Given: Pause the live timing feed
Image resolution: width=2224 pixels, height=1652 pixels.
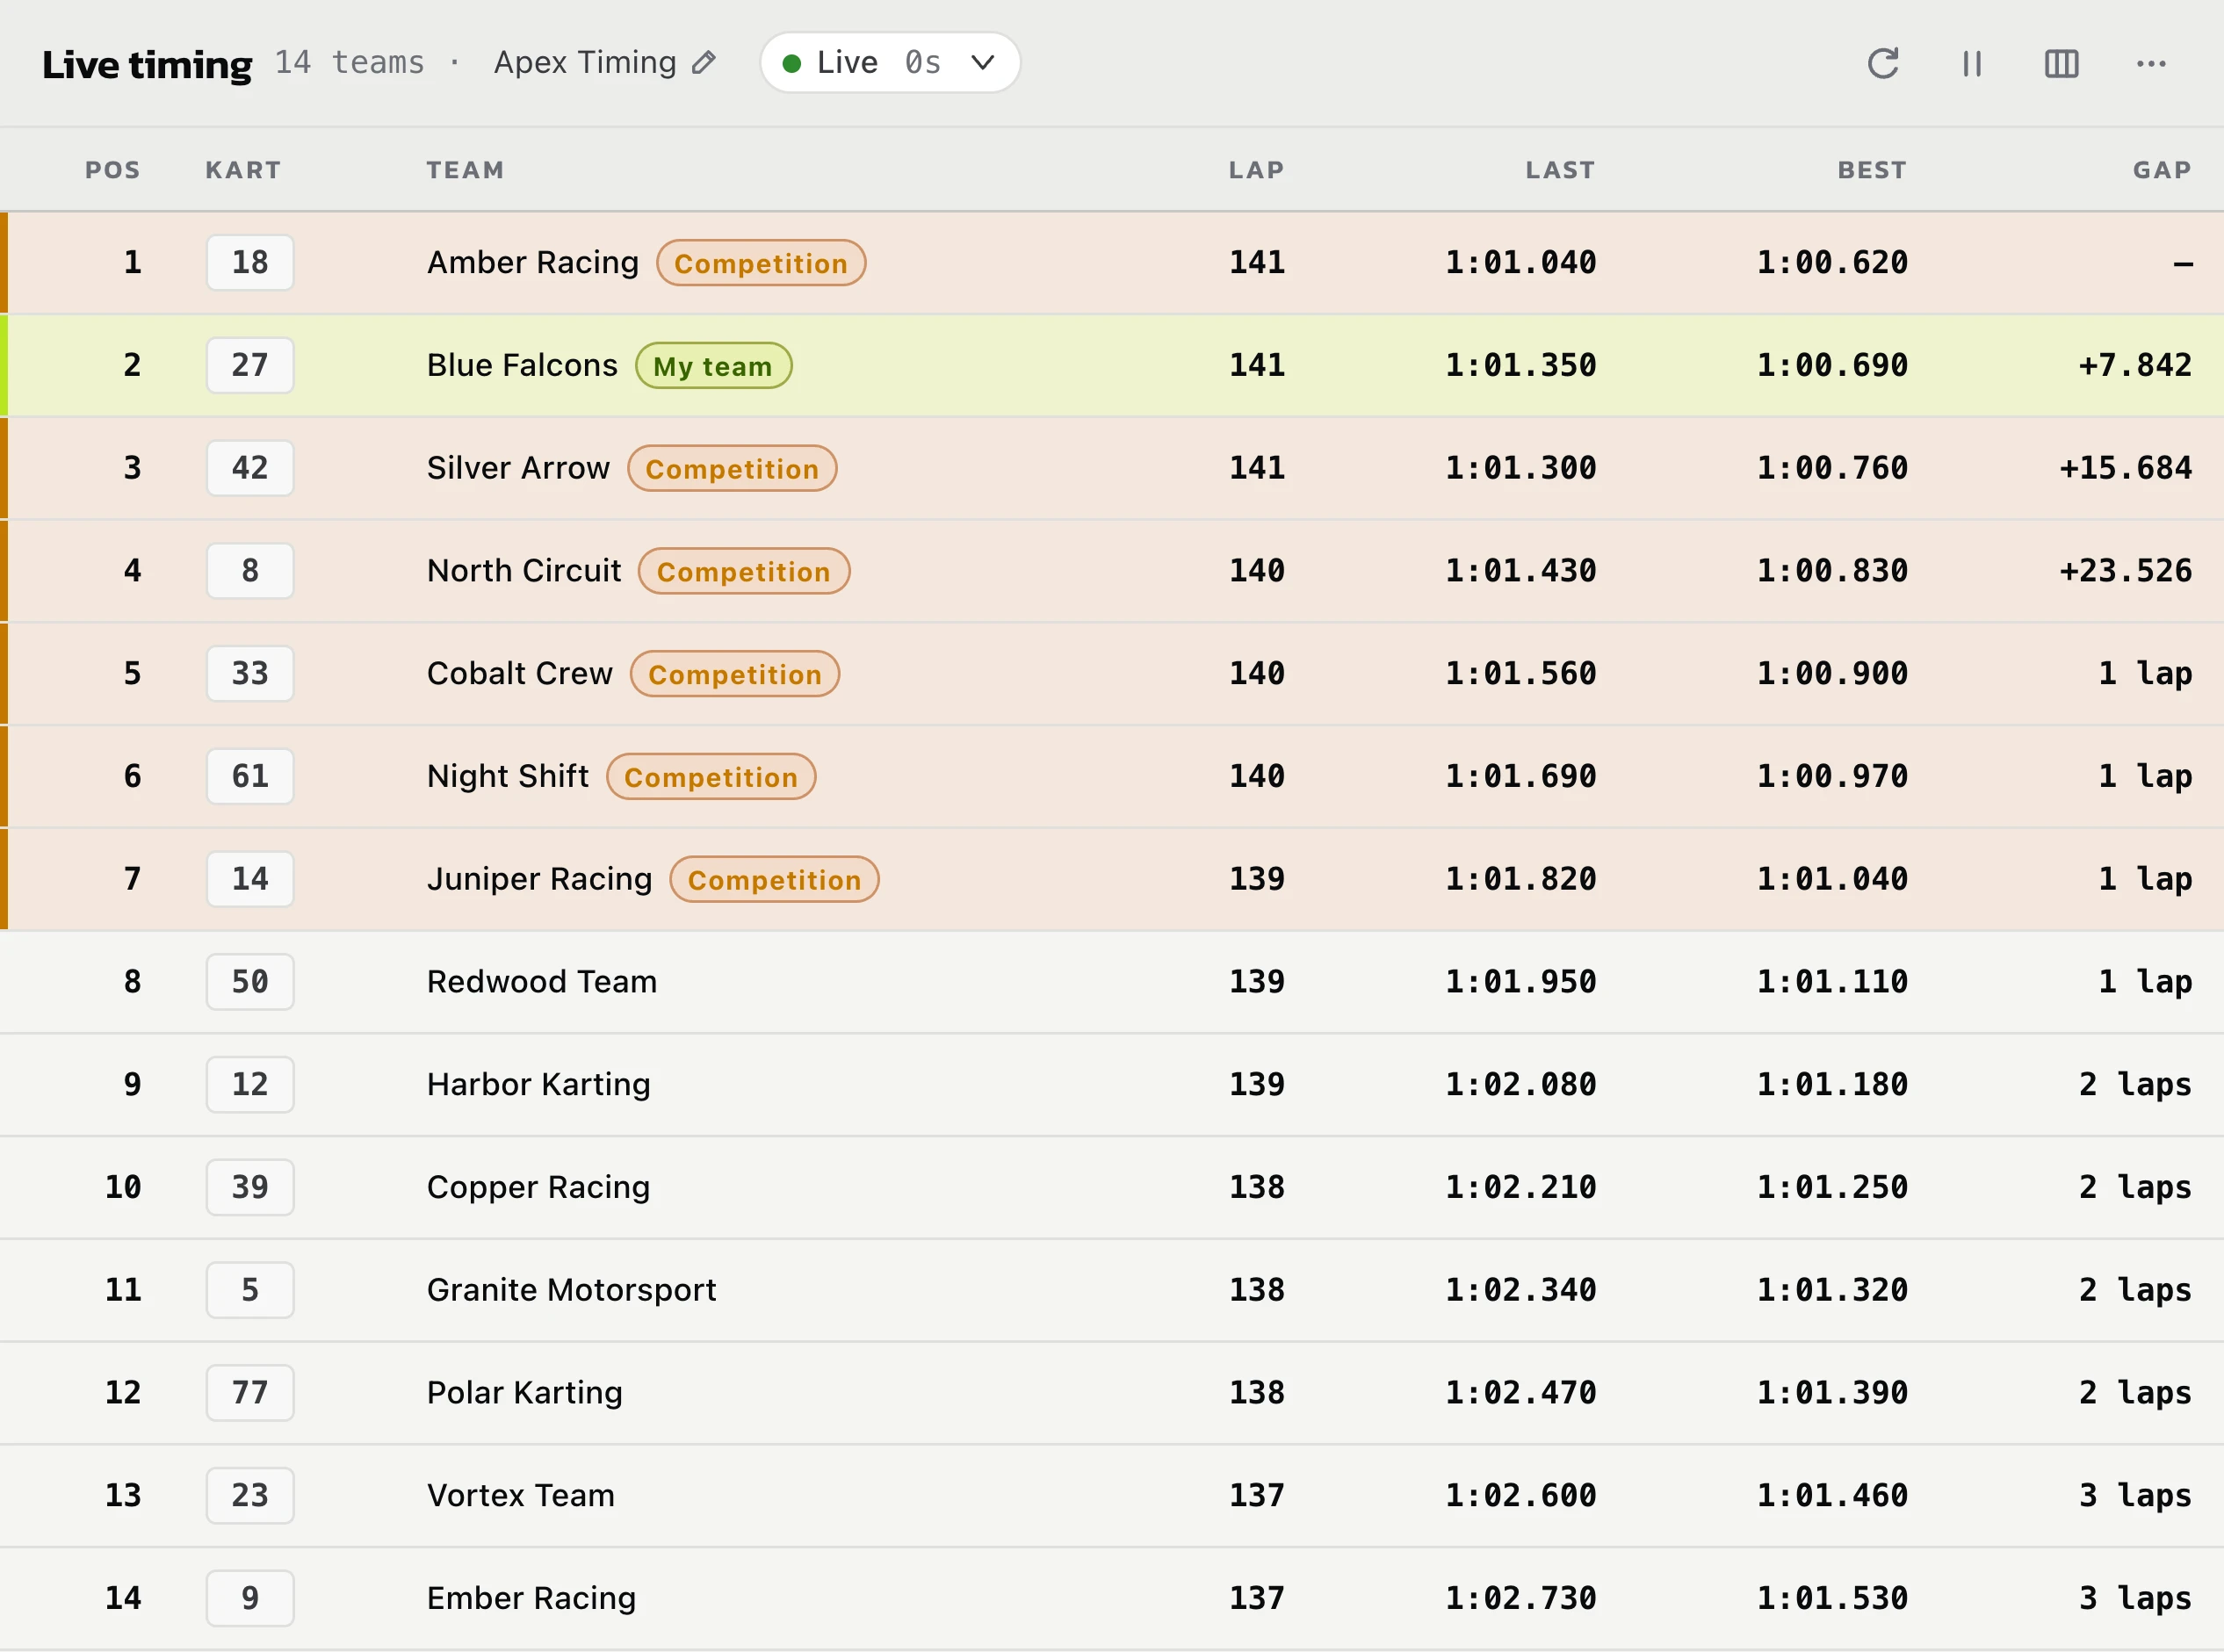Looking at the screenshot, I should pyautogui.click(x=1972, y=63).
